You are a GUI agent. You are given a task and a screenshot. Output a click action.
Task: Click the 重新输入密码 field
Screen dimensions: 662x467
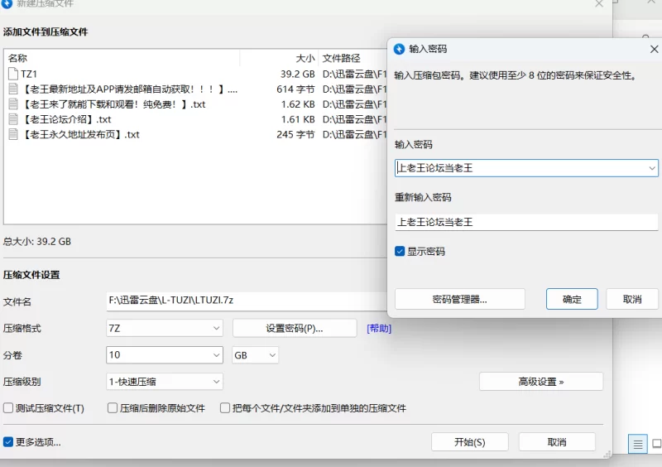(526, 222)
